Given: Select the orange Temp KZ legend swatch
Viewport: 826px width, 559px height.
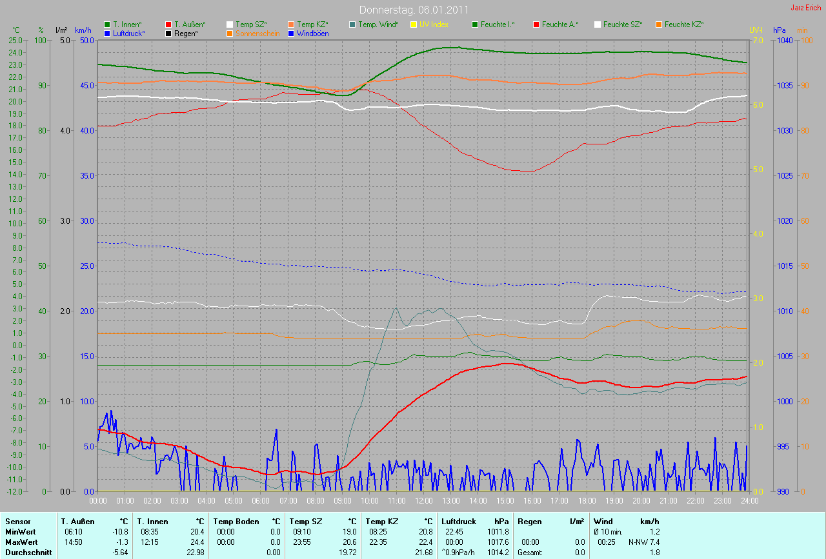Looking at the screenshot, I should point(291,25).
